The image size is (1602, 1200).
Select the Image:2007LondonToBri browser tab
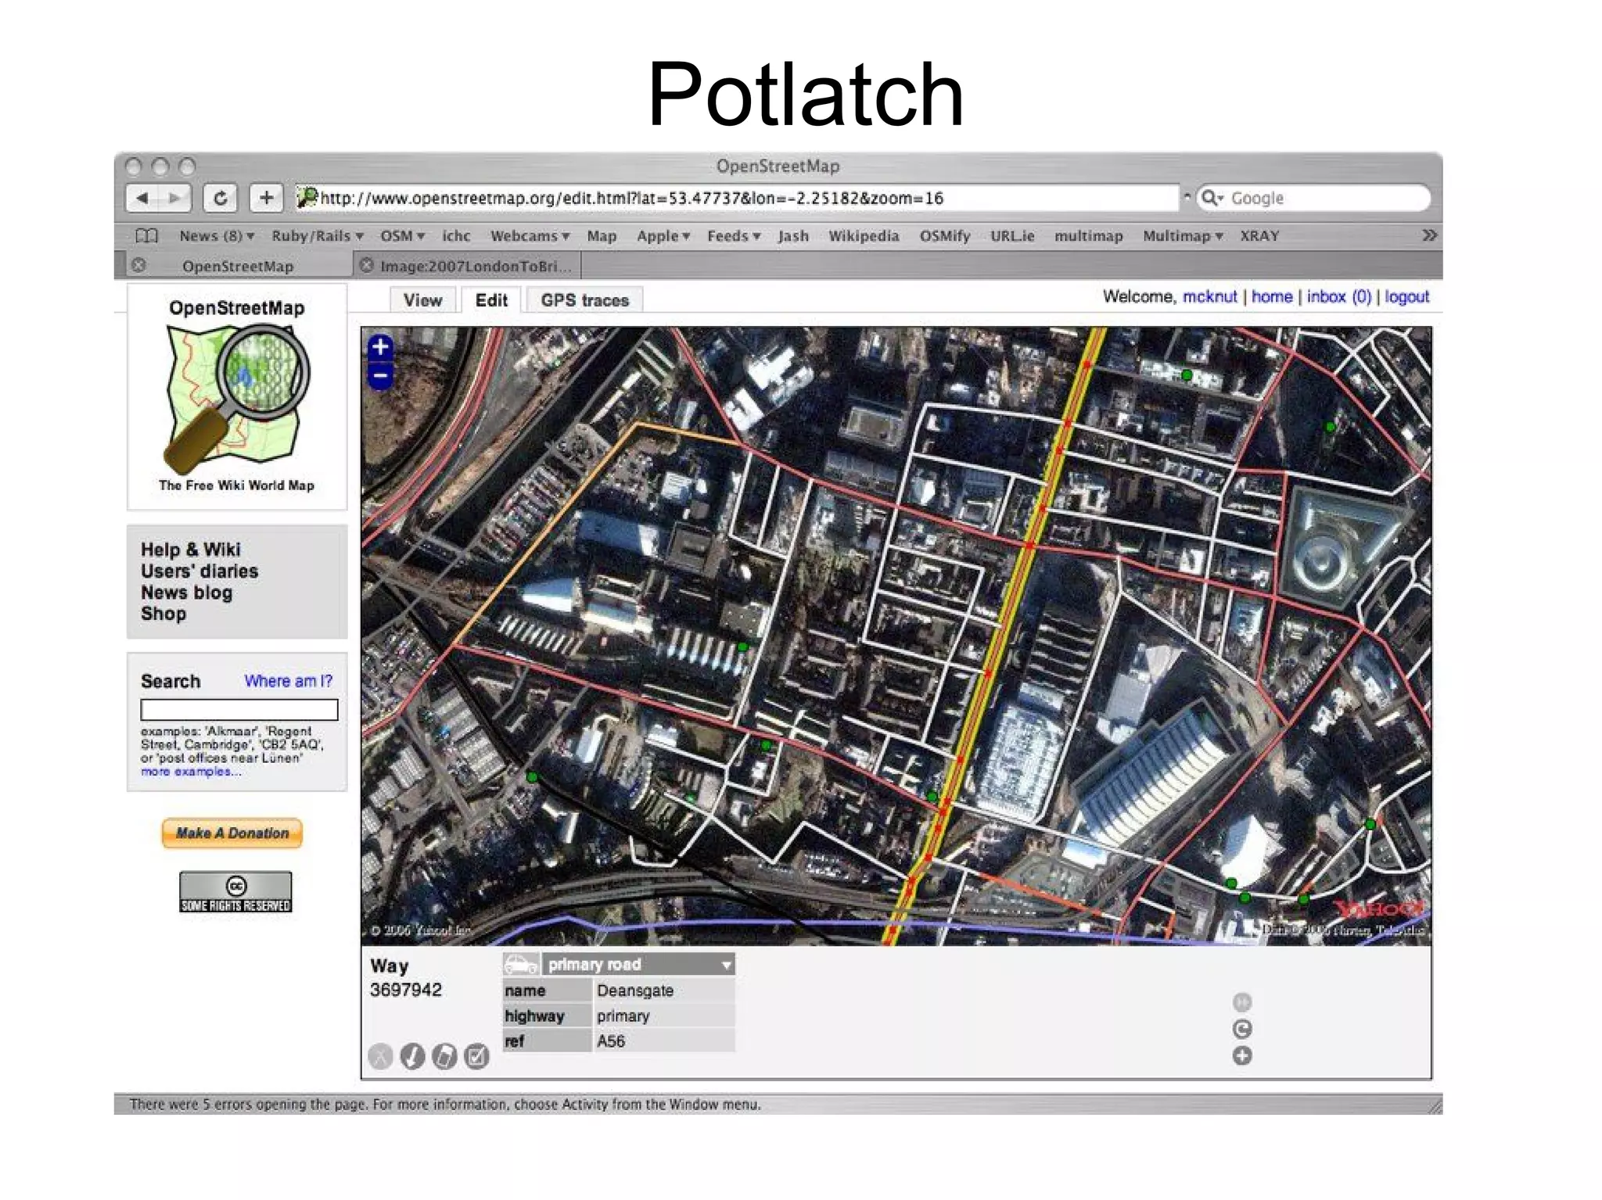[475, 266]
